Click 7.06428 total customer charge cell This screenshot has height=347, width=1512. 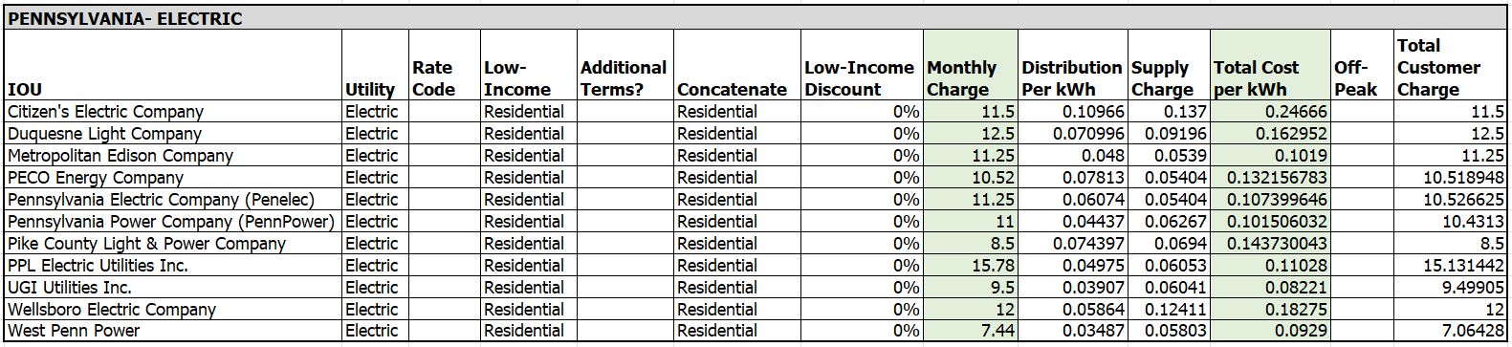[1450, 331]
